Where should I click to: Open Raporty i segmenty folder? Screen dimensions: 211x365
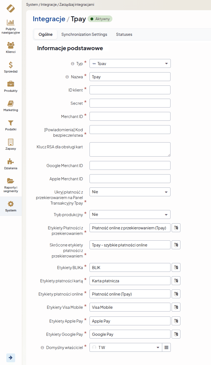click(11, 185)
